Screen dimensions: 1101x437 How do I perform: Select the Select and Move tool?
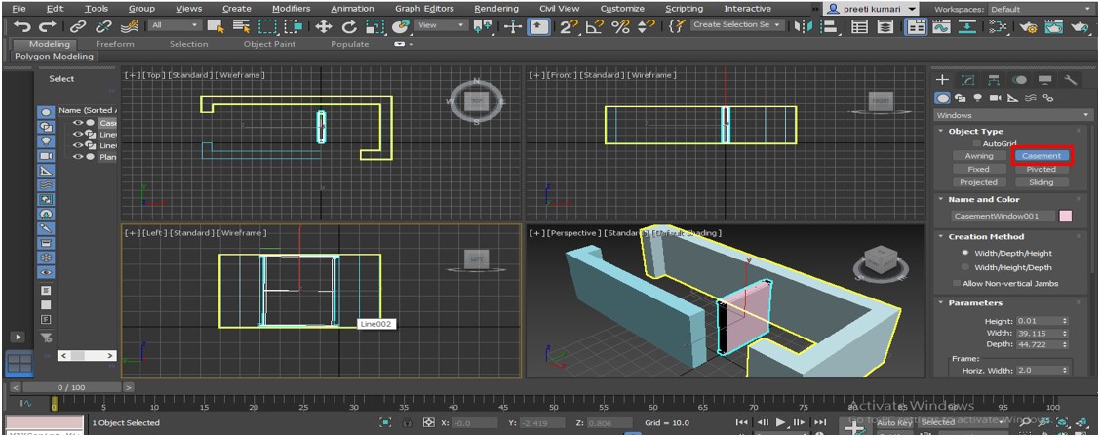[325, 26]
